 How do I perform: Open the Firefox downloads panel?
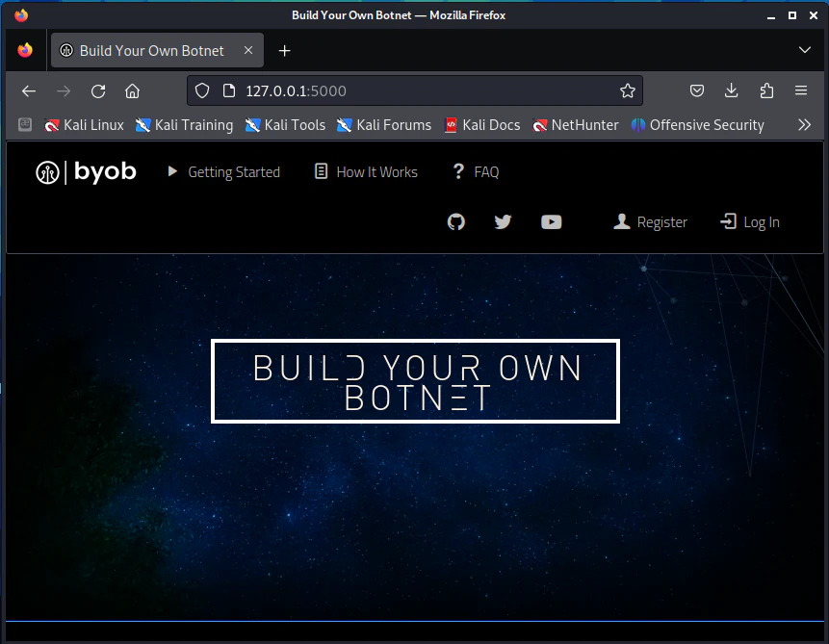click(x=731, y=90)
